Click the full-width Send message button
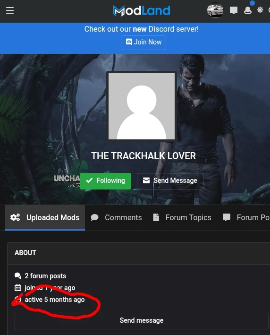 (x=142, y=321)
